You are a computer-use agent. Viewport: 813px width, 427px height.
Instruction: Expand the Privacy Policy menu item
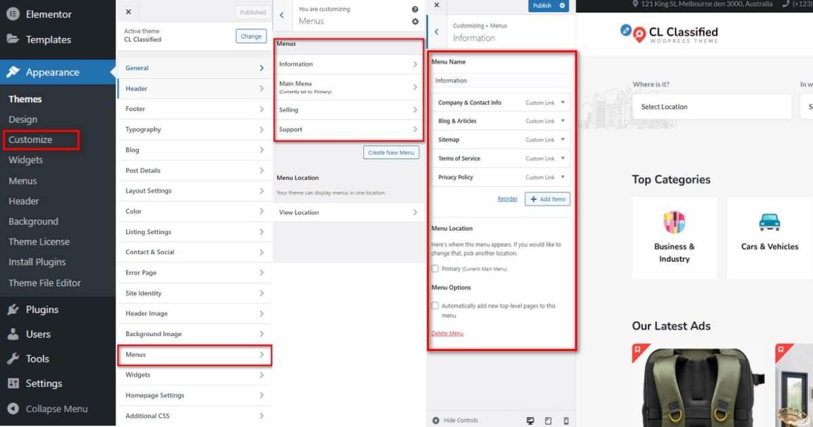click(501, 177)
